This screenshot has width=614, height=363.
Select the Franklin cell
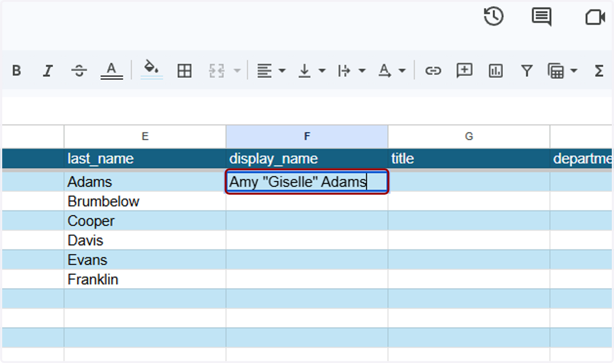[145, 279]
